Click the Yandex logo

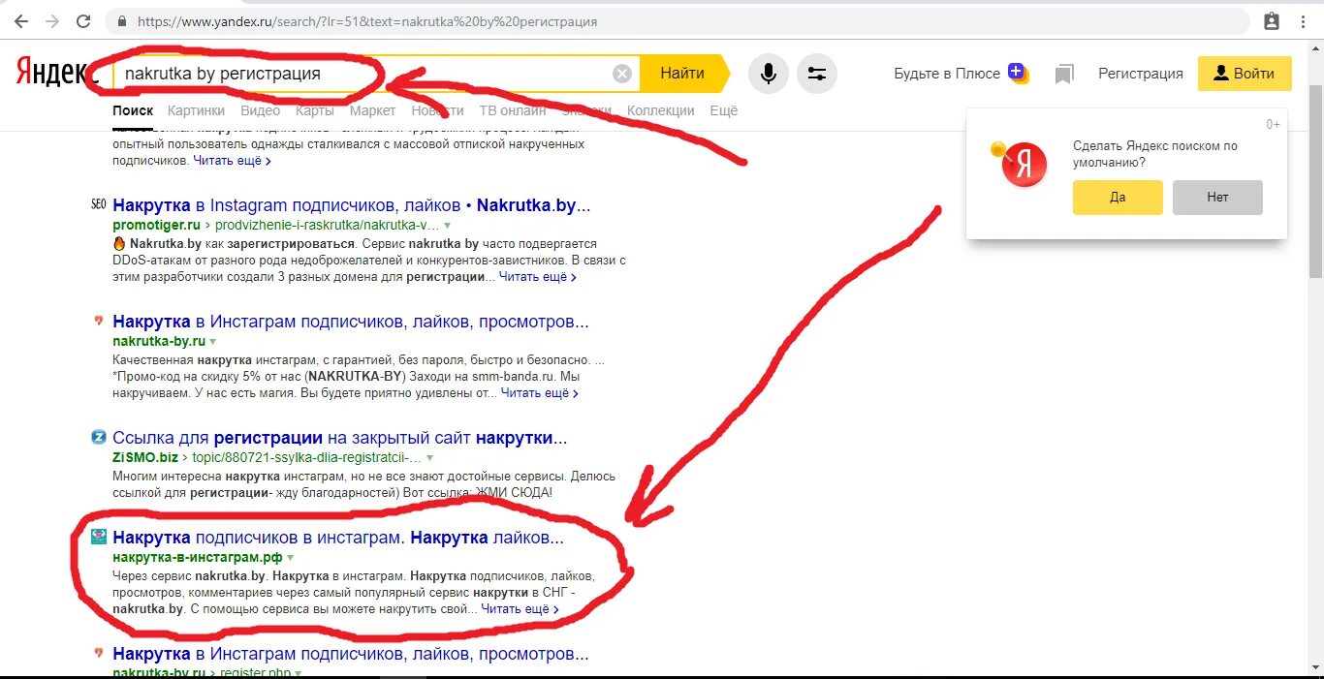point(53,74)
